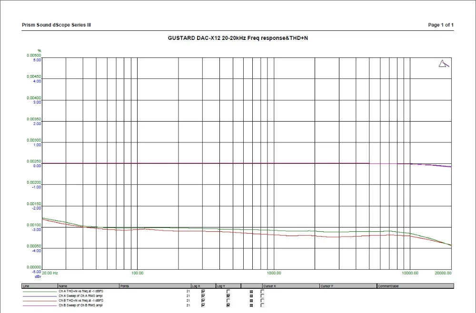The height and width of the screenshot is (313, 476).
Task: Click the Comment/label column header
Action: 415,286
